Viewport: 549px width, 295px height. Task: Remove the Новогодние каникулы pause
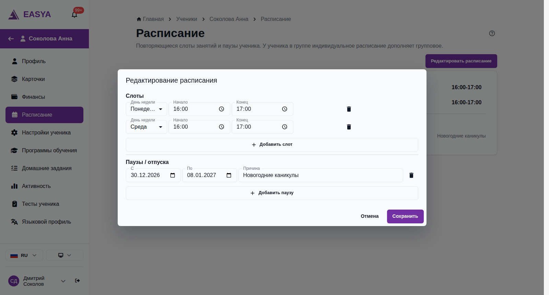tap(411, 175)
